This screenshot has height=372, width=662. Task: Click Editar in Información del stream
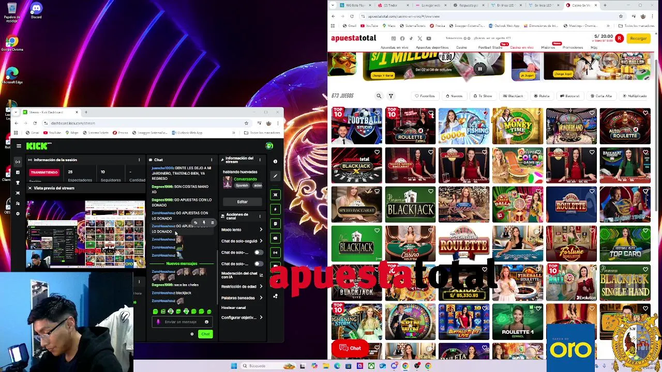pyautogui.click(x=243, y=202)
